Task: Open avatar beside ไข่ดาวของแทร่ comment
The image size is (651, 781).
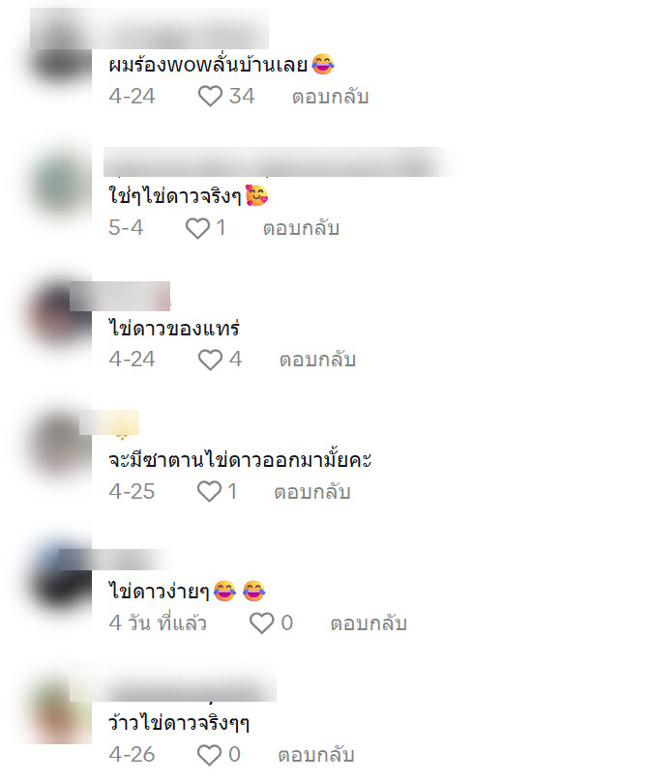Action: tap(60, 316)
